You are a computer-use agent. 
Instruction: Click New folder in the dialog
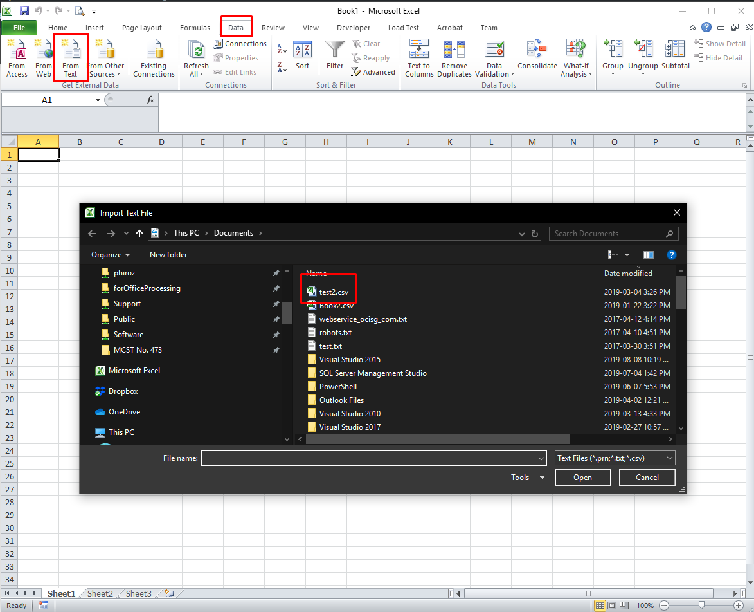168,255
